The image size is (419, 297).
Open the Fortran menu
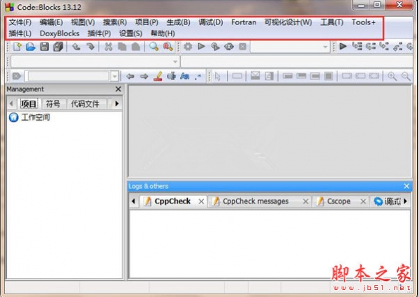point(244,22)
